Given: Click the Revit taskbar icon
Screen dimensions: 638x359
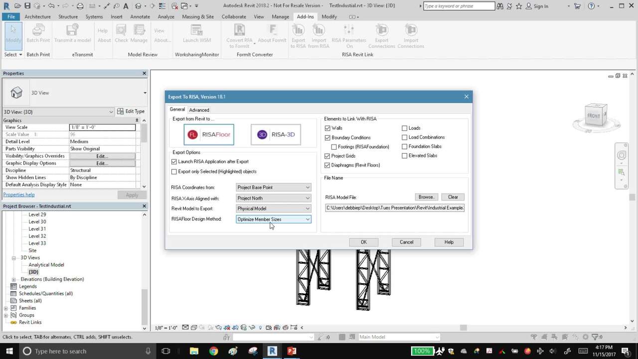Looking at the screenshot, I should coord(272,351).
